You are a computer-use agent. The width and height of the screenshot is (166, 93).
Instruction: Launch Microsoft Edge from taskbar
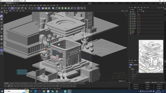[x=35, y=91]
